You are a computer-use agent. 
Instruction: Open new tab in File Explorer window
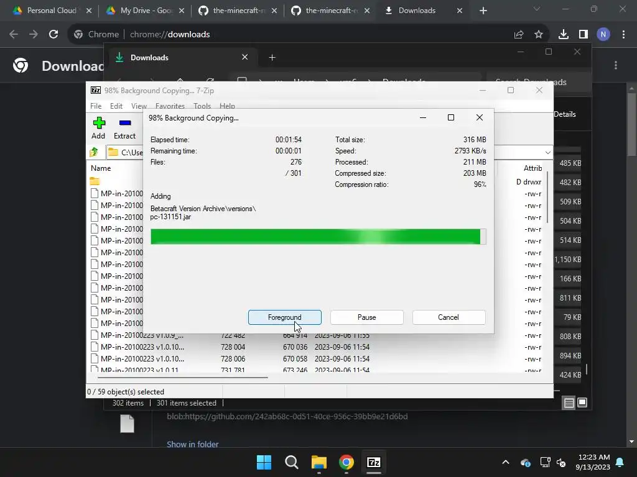pyautogui.click(x=272, y=58)
